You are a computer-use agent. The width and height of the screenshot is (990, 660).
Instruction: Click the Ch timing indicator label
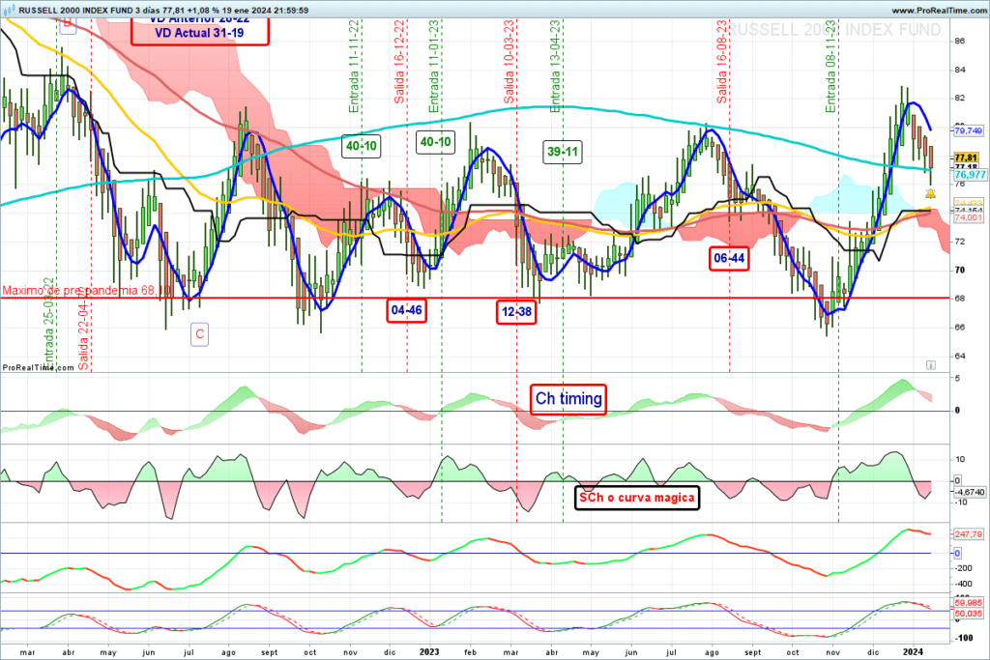coord(568,398)
